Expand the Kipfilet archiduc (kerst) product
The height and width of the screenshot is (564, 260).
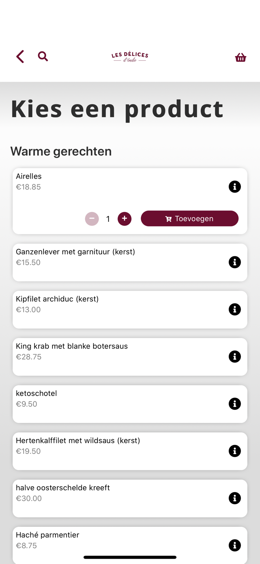tap(113, 309)
